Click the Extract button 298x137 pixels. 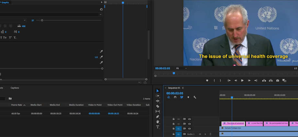[271, 80]
